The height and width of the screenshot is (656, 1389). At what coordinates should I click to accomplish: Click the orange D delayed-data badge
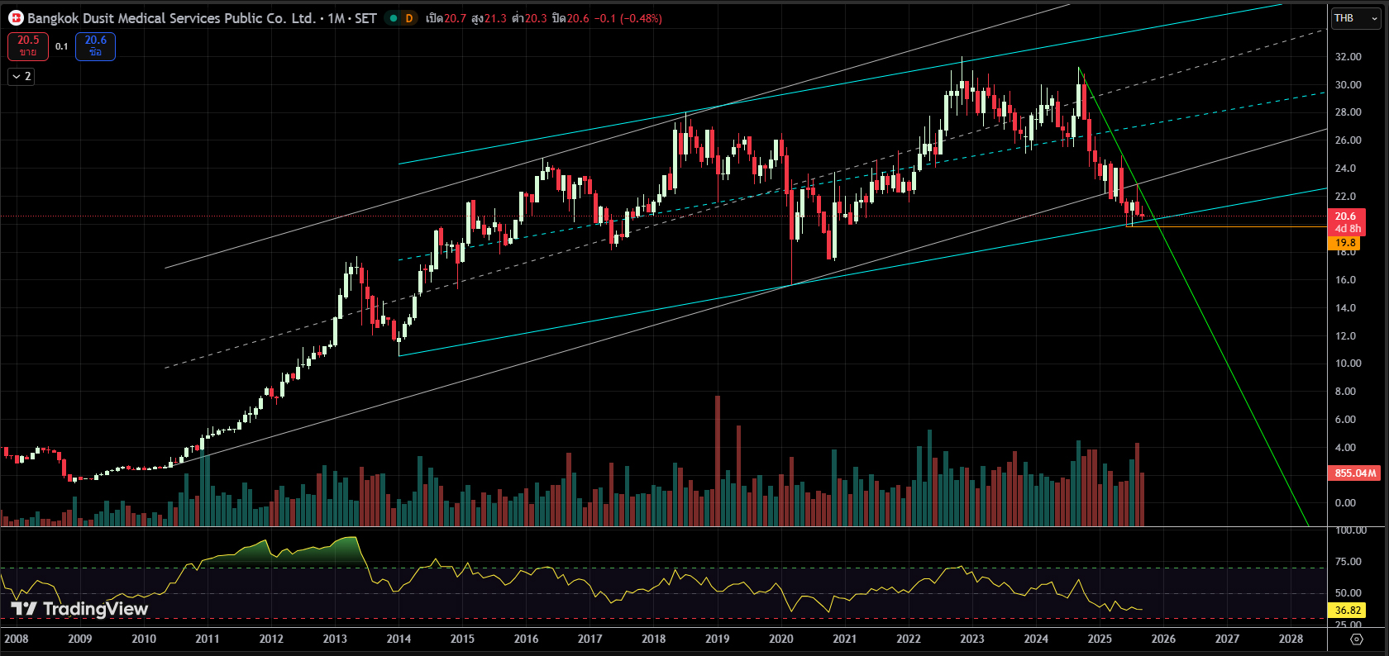tap(408, 18)
